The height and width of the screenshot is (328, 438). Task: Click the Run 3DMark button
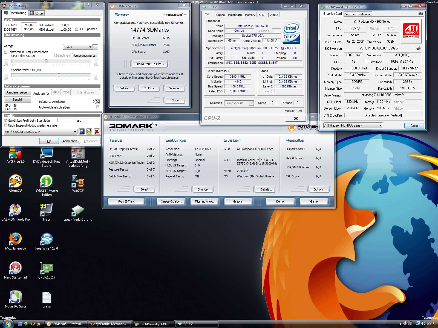click(x=126, y=201)
